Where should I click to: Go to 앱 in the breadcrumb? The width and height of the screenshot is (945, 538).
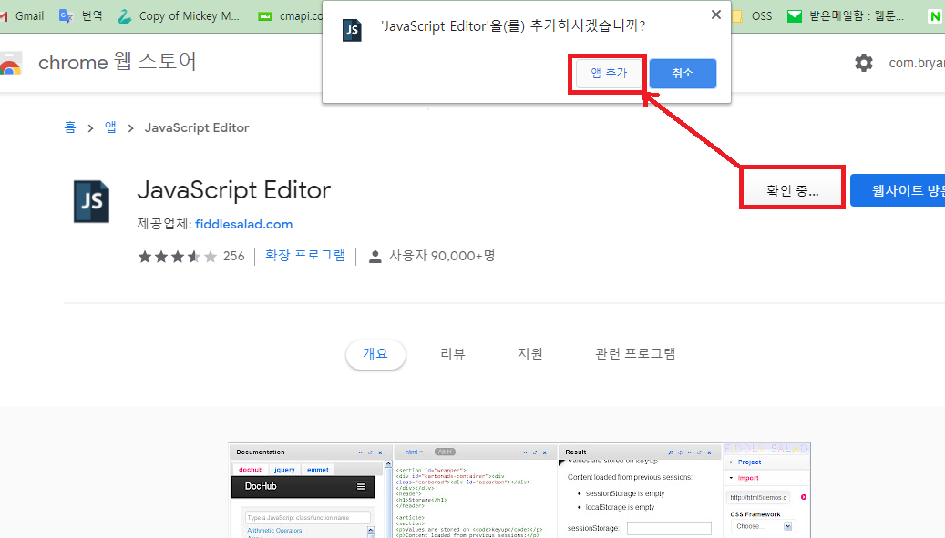pos(110,127)
